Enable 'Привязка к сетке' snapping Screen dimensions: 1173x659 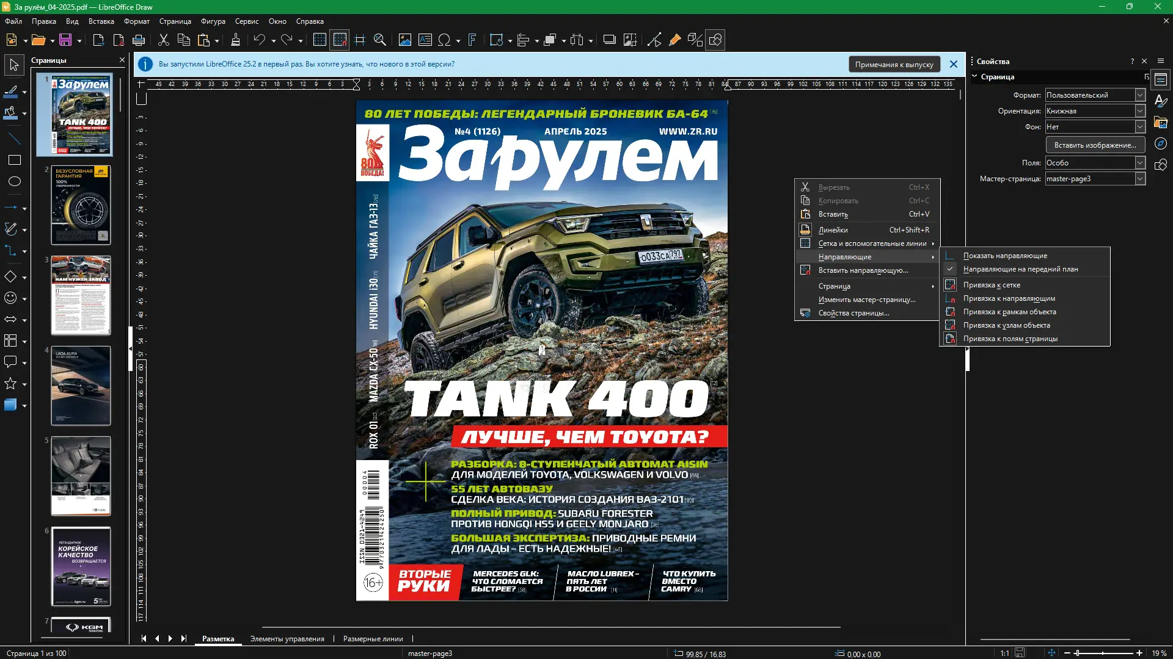click(x=992, y=285)
